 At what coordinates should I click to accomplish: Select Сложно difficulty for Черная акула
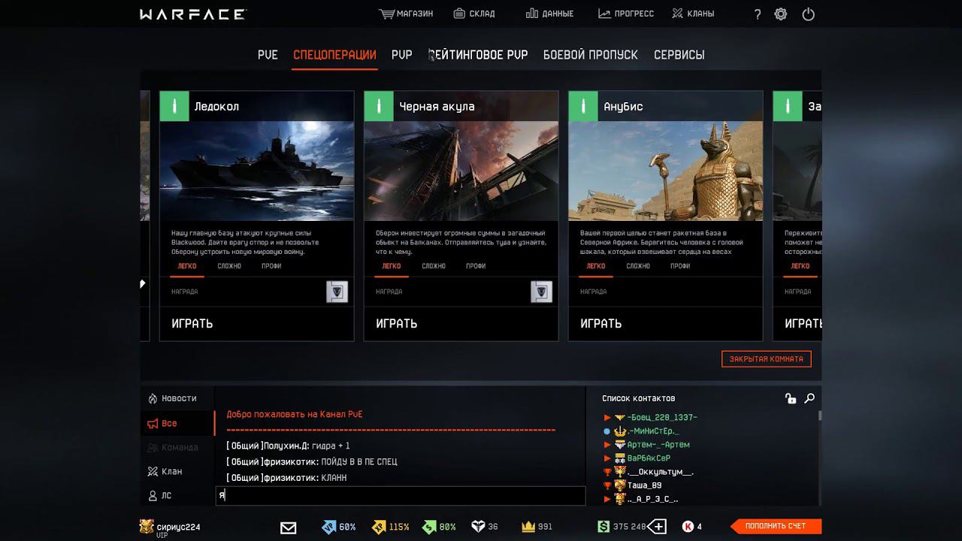(434, 266)
